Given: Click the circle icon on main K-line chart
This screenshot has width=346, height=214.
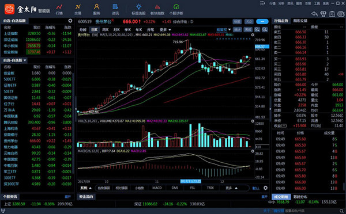Looking at the screenshot, I should click(x=253, y=35).
